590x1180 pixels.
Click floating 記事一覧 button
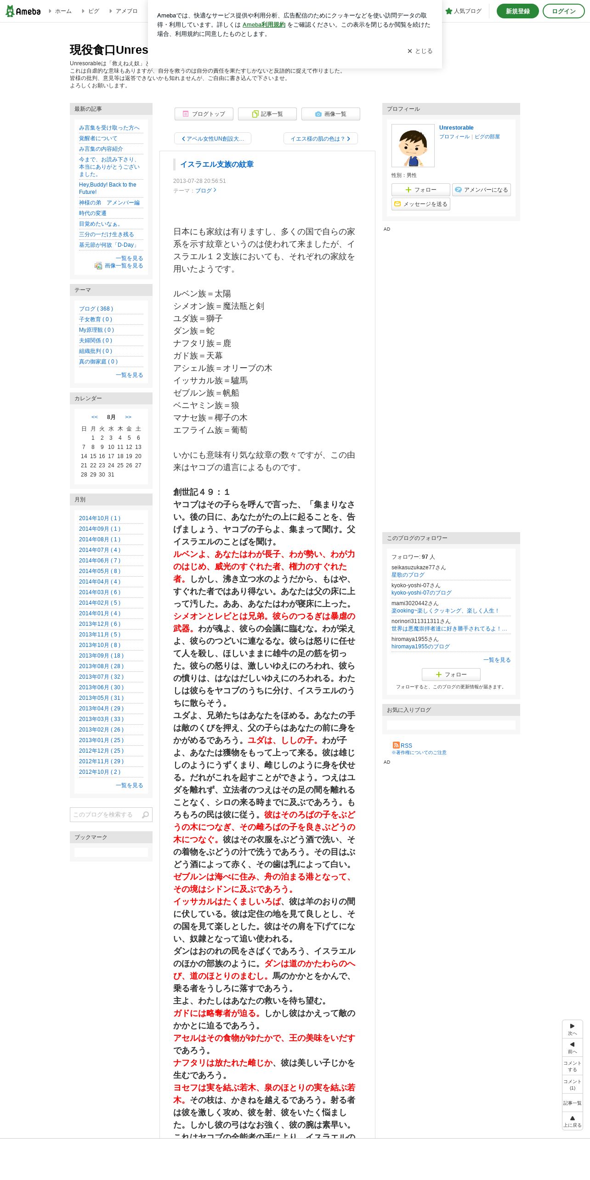point(573,1103)
